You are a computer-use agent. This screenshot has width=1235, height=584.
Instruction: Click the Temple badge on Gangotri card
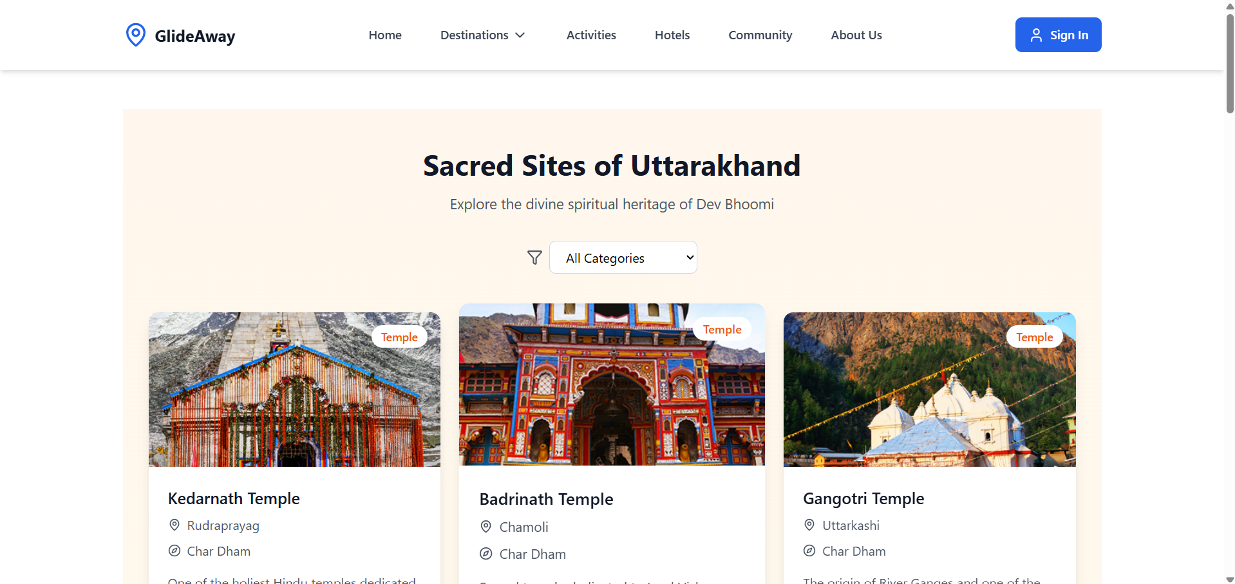[x=1034, y=337]
